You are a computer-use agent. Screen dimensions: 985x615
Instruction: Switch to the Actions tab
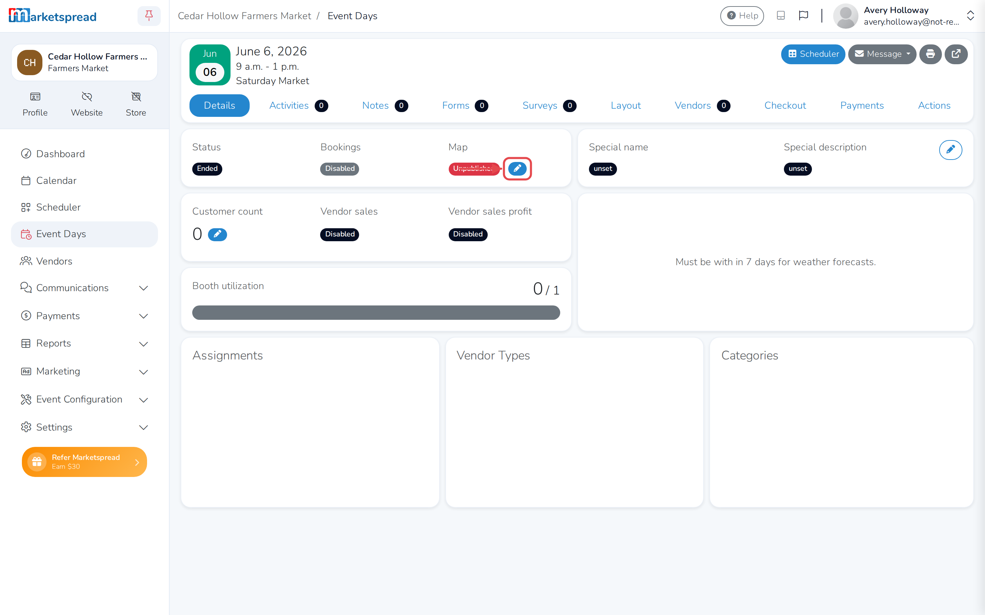click(x=934, y=106)
